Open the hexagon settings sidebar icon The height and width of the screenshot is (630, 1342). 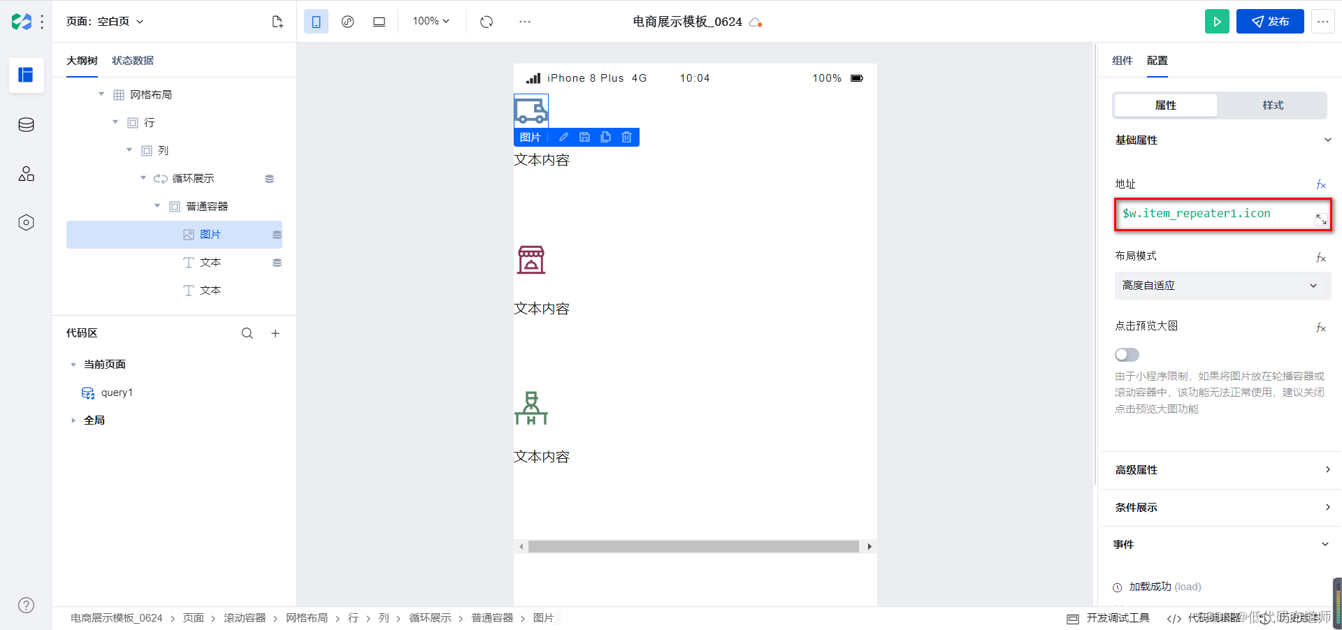(x=26, y=223)
